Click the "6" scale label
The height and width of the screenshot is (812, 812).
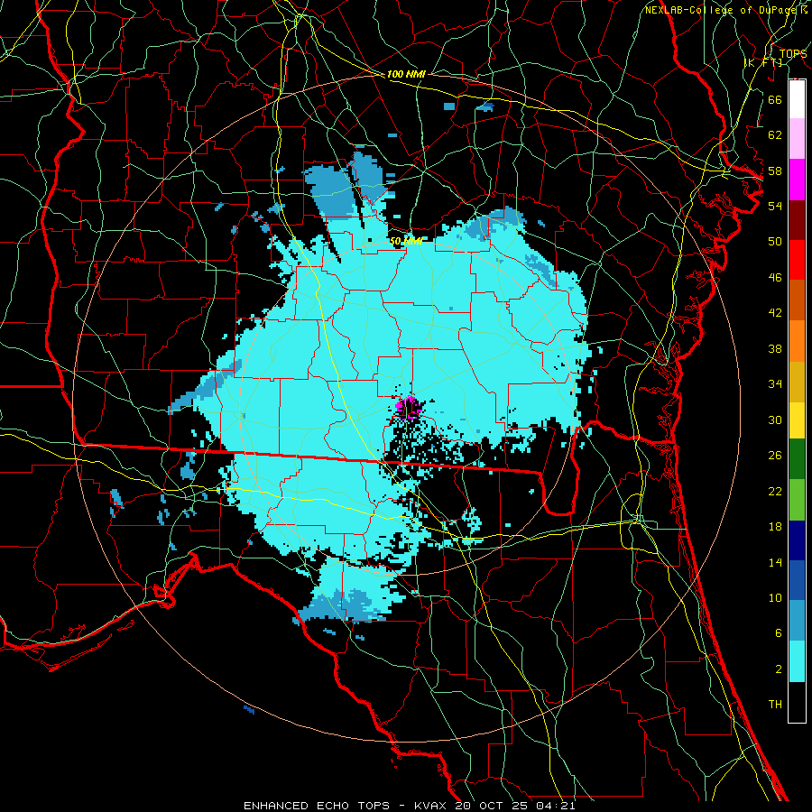coord(778,633)
